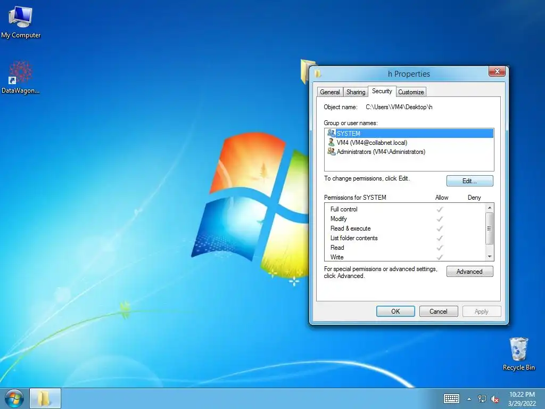Screen dimensions: 545x409
Task: Click the Read Allow checkmark
Action: click(440, 248)
